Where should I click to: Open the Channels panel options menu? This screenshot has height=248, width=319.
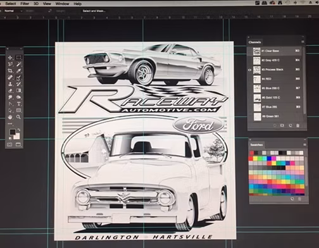303,42
